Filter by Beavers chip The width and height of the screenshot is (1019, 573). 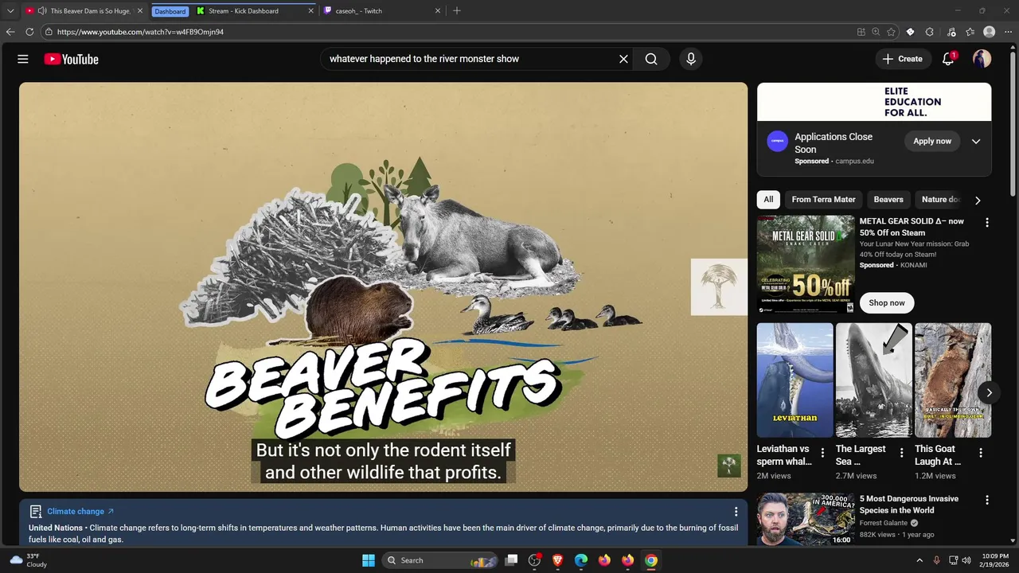(888, 200)
